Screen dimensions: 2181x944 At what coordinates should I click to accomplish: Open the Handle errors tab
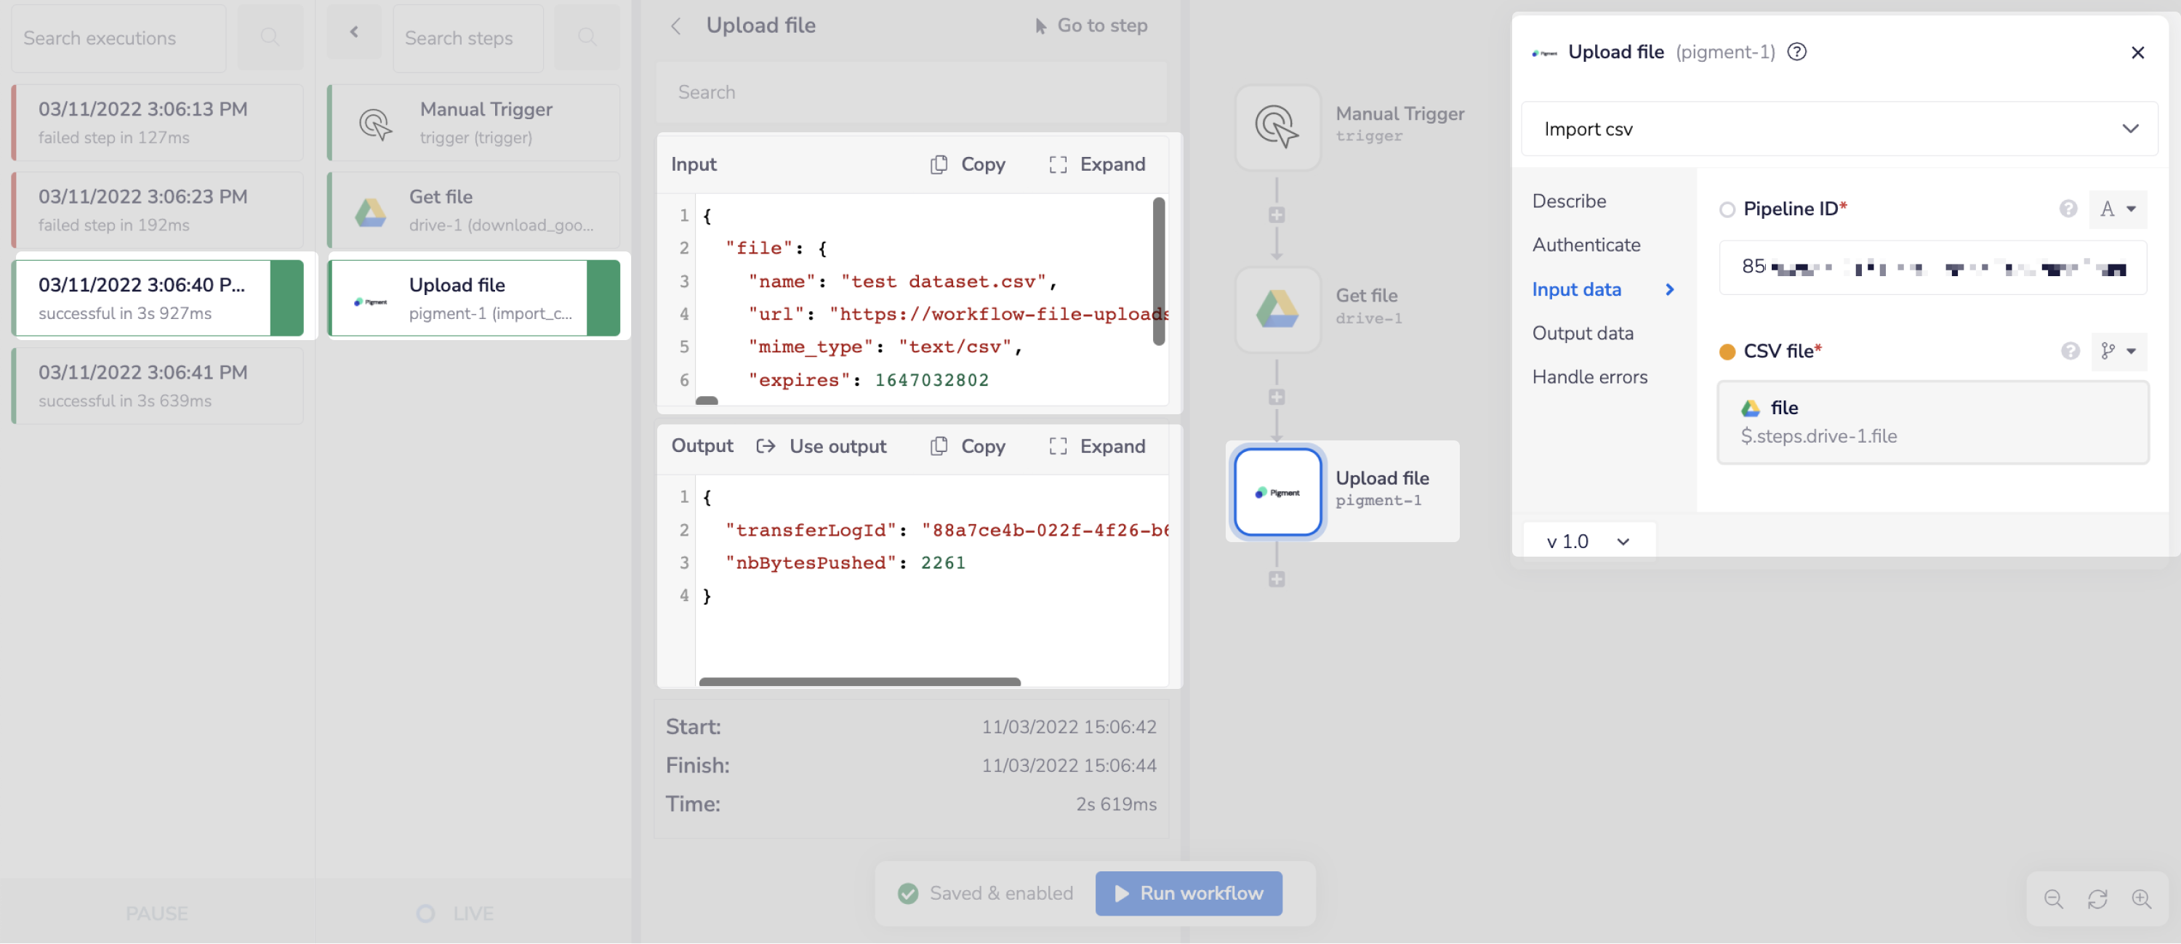point(1589,376)
